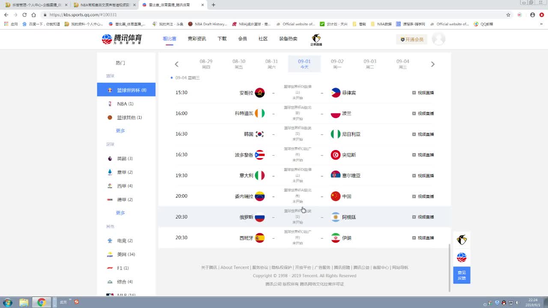The image size is (548, 308).
Task: Click the browser address bar
Action: pyautogui.click(x=274, y=15)
